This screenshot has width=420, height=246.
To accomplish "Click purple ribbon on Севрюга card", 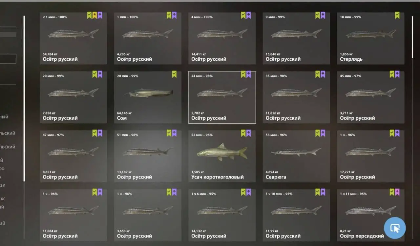I will [x=323, y=133].
